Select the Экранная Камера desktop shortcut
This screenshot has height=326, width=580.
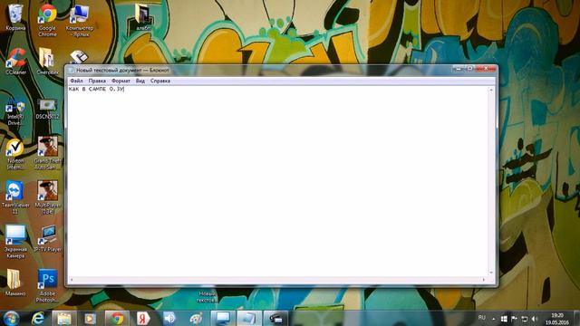click(x=15, y=242)
